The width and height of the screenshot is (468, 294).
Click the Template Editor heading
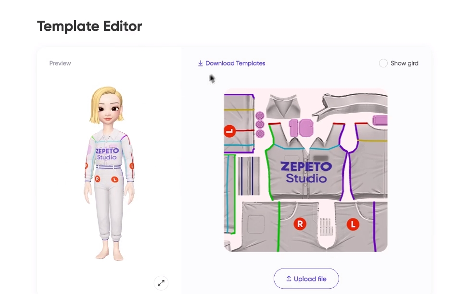tap(89, 26)
